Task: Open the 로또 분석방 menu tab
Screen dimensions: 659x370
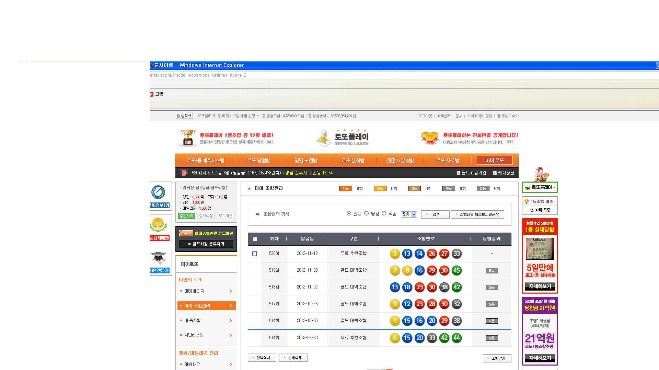Action: (353, 161)
